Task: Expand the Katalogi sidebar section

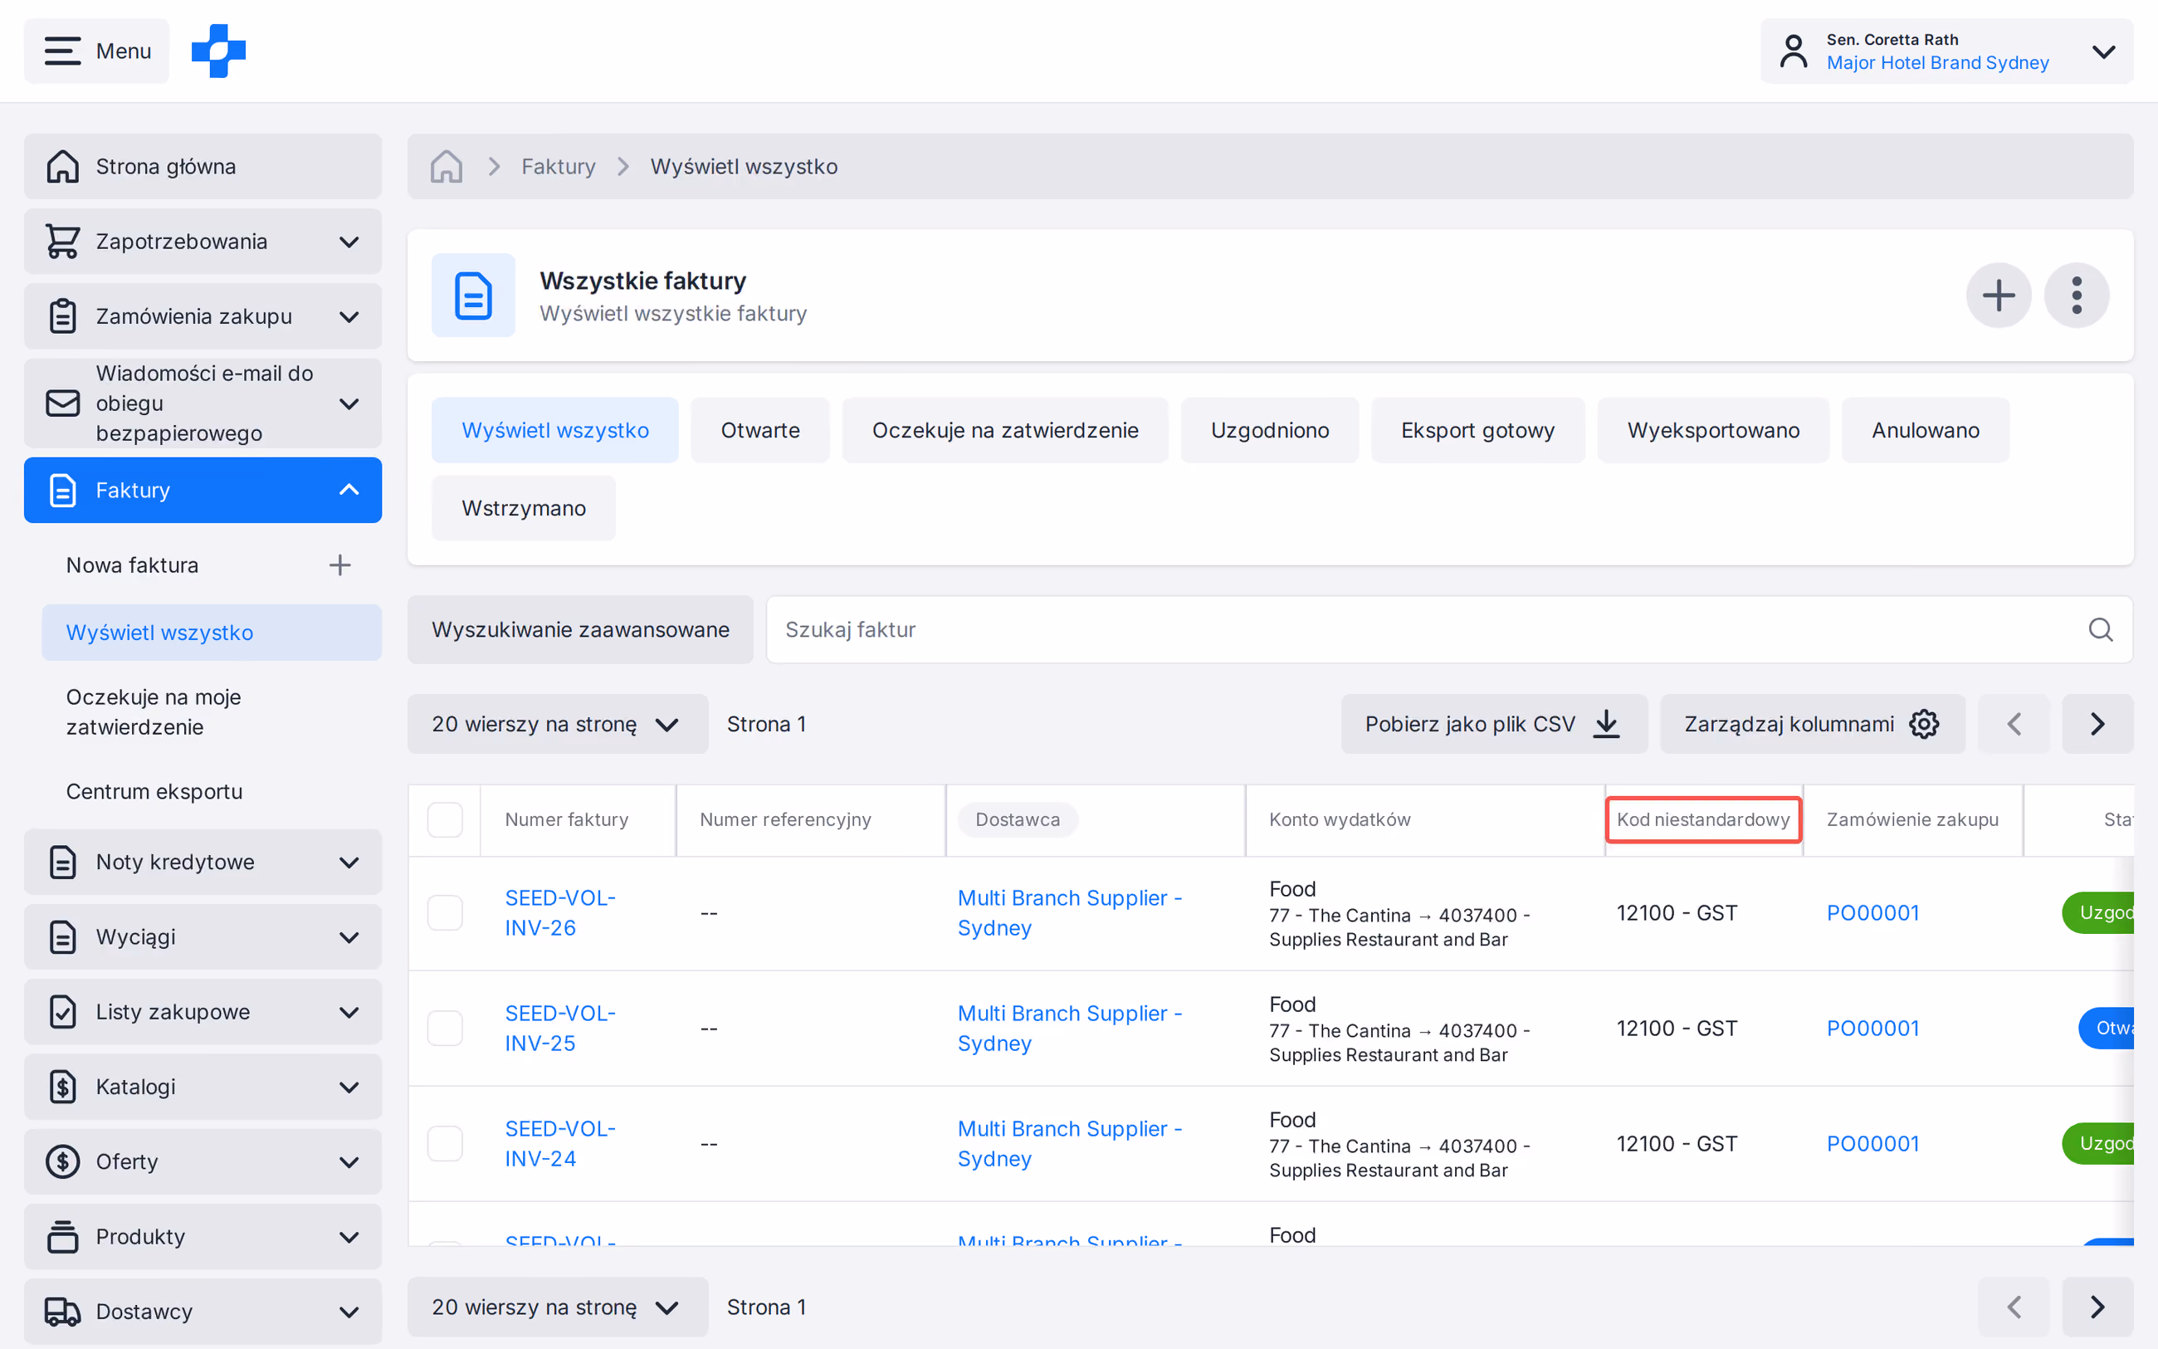Action: (203, 1087)
